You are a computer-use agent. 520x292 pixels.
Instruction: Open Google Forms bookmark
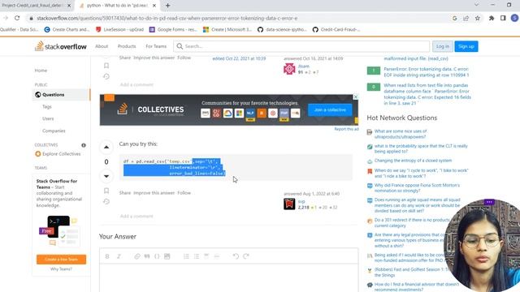pyautogui.click(x=173, y=29)
